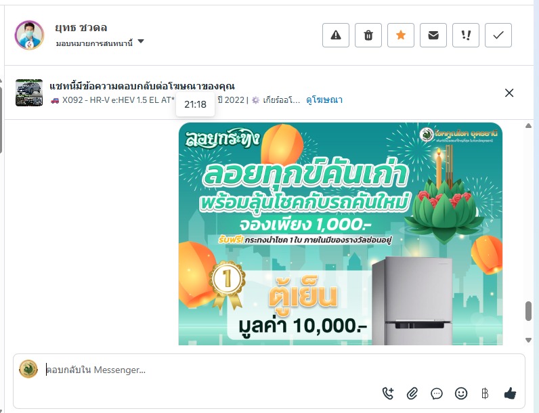This screenshot has height=413, width=539.
Task: Attach a file with paperclip icon
Action: [x=412, y=393]
